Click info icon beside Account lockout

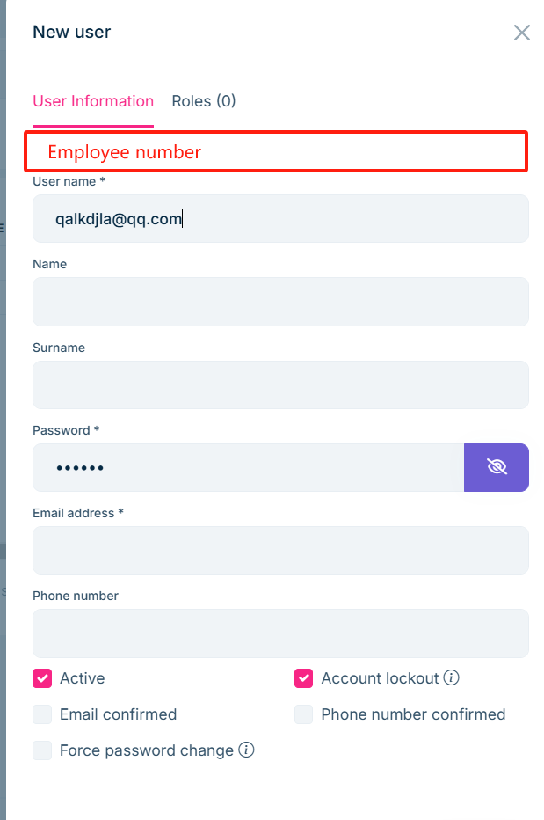[x=452, y=677]
